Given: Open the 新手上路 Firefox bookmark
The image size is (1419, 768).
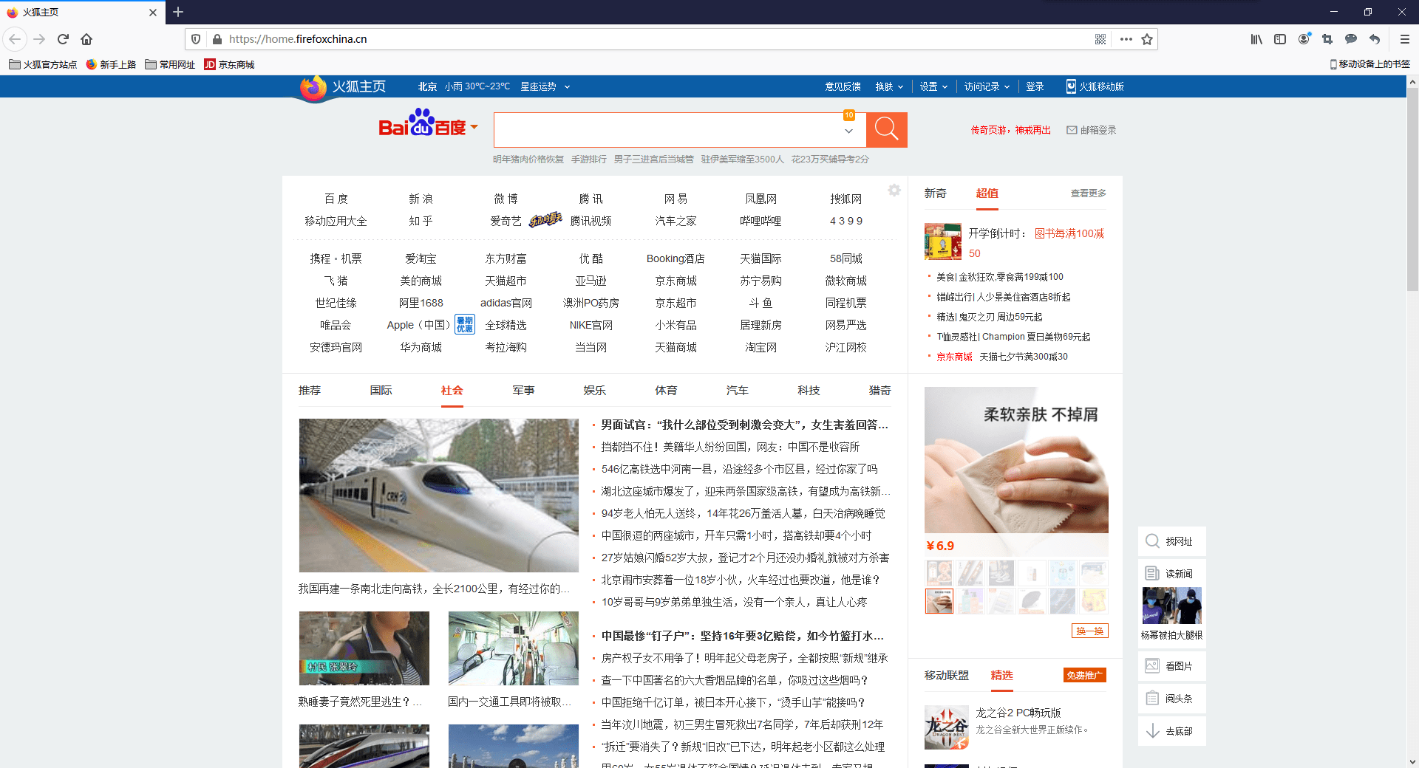Looking at the screenshot, I should point(111,64).
